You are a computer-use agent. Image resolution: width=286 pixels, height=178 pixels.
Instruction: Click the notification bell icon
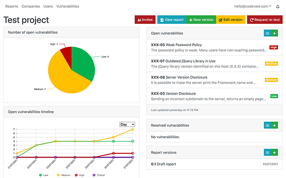(x=277, y=7)
